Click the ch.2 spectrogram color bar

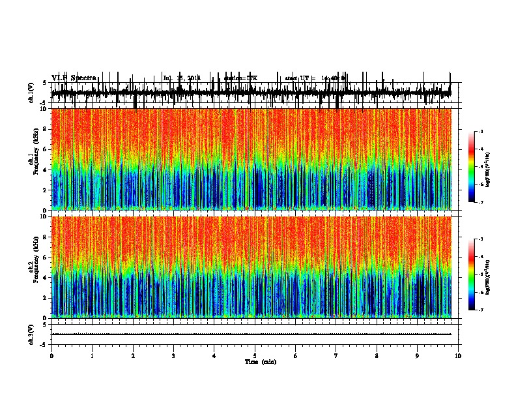472,274
